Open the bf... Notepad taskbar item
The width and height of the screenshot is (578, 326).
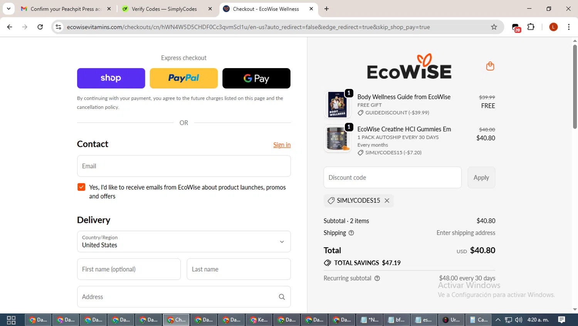[397, 320]
